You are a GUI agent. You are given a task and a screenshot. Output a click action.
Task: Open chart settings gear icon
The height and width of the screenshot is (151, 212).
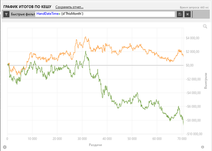coord(5,147)
